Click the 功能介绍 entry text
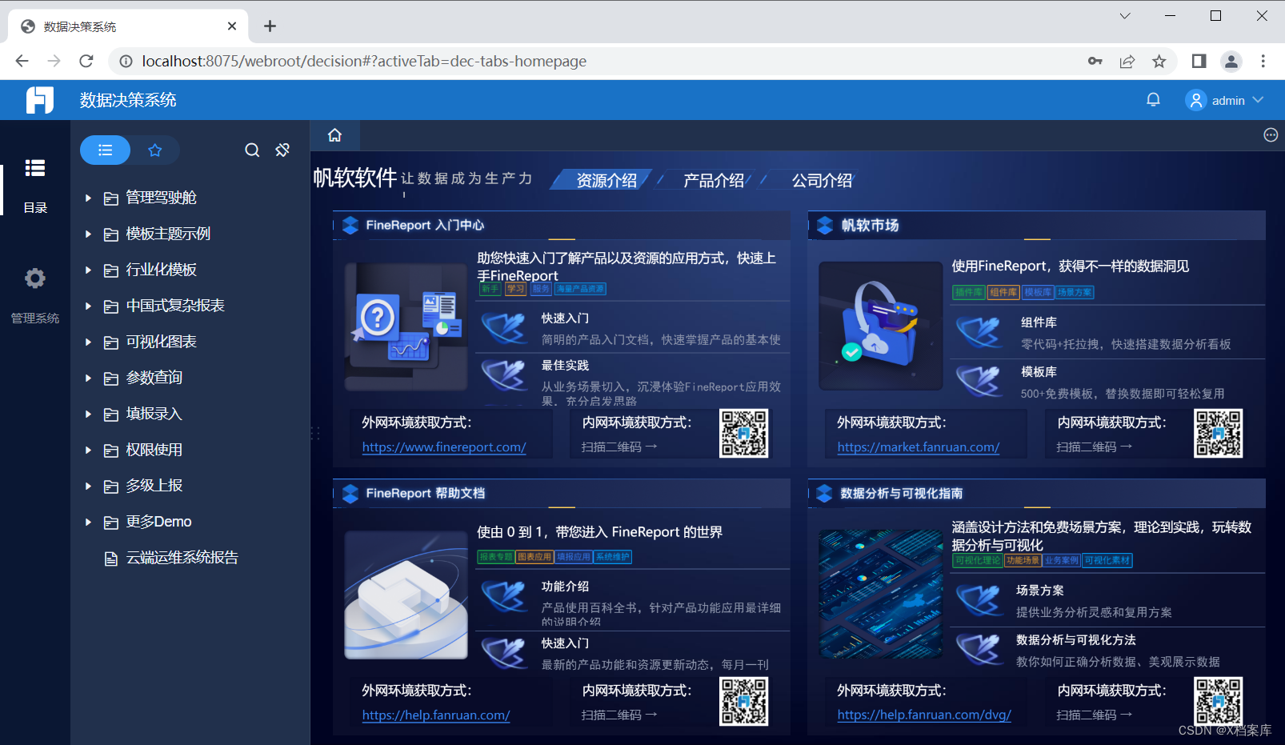 tap(565, 587)
